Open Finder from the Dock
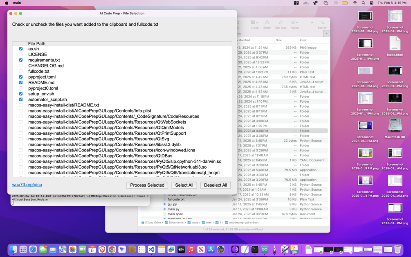The width and height of the screenshot is (411, 257). [x=13, y=249]
